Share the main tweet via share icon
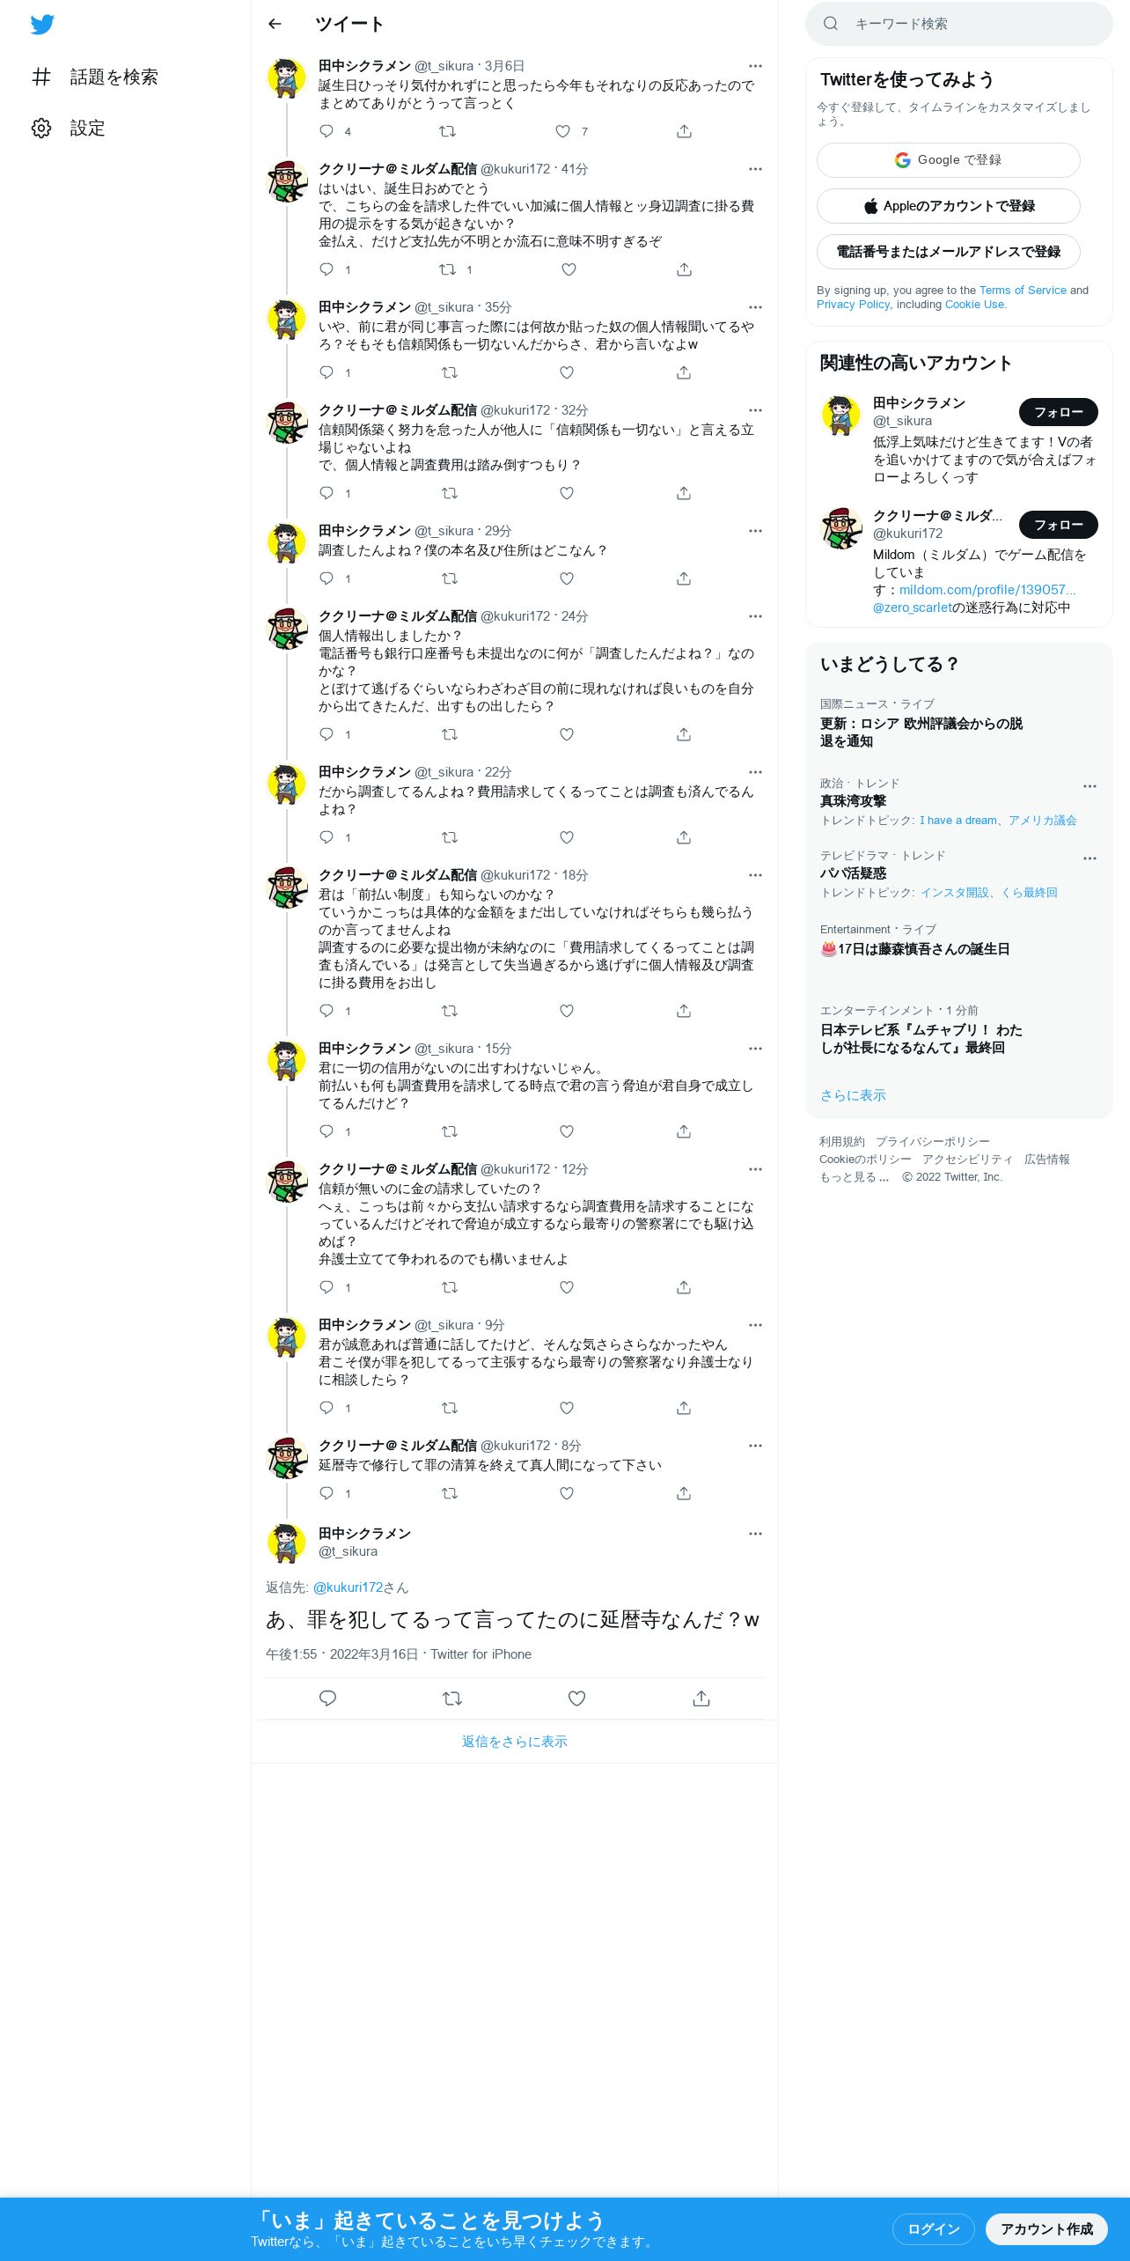Image resolution: width=1130 pixels, height=2261 pixels. (701, 1698)
